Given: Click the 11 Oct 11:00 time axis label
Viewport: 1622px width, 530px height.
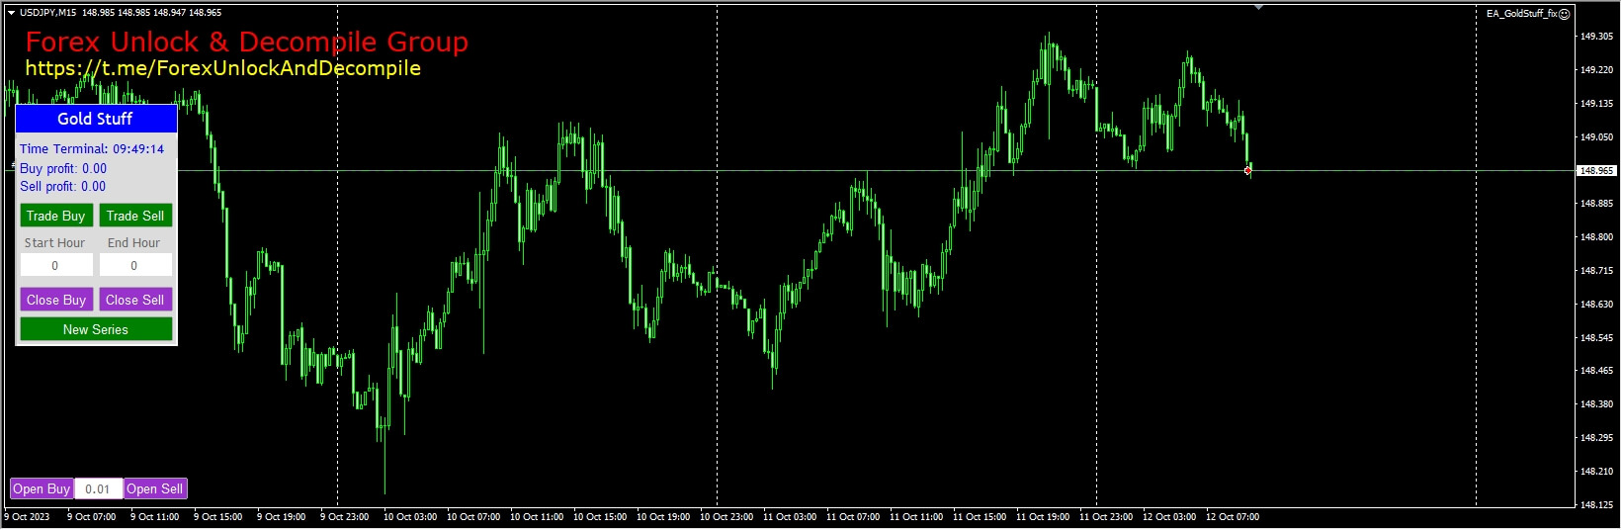Looking at the screenshot, I should (x=916, y=517).
